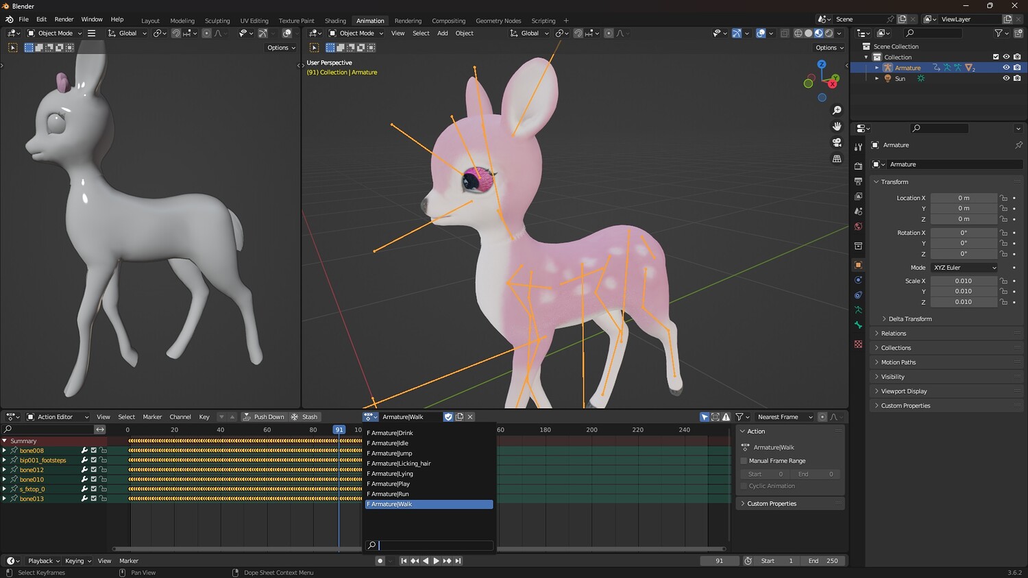Toggle the bone012 channel mute checkbox
1028x578 pixels.
coord(94,470)
